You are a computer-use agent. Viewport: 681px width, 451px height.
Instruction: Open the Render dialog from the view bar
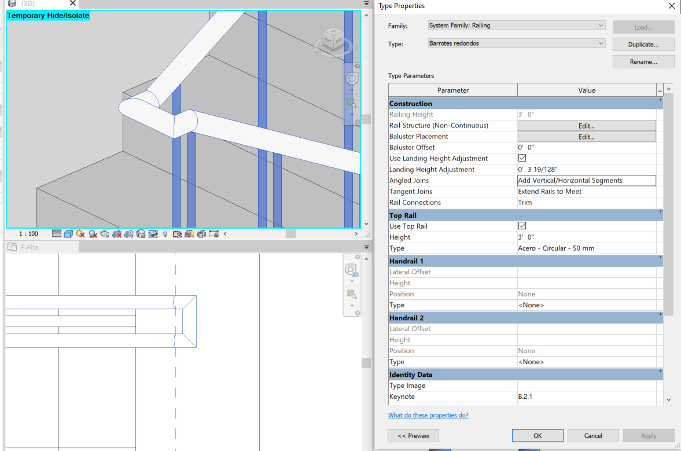point(105,233)
